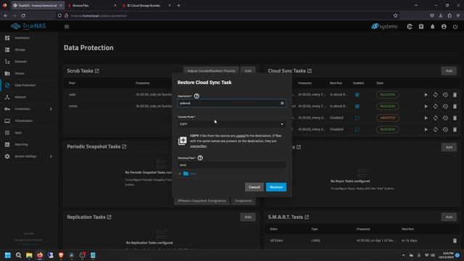This screenshot has width=464, height=261.
Task: Show help for the Directory/Files field
Action: [200, 158]
